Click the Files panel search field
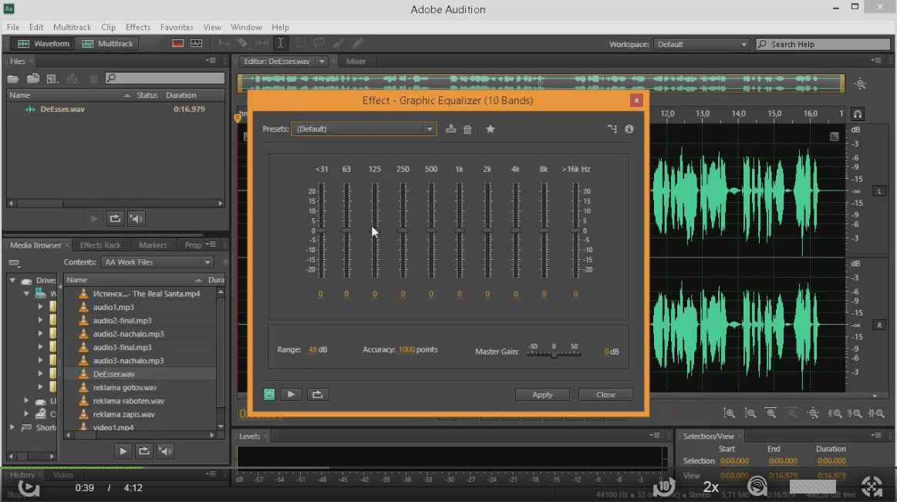The height and width of the screenshot is (502, 897). pyautogui.click(x=165, y=78)
